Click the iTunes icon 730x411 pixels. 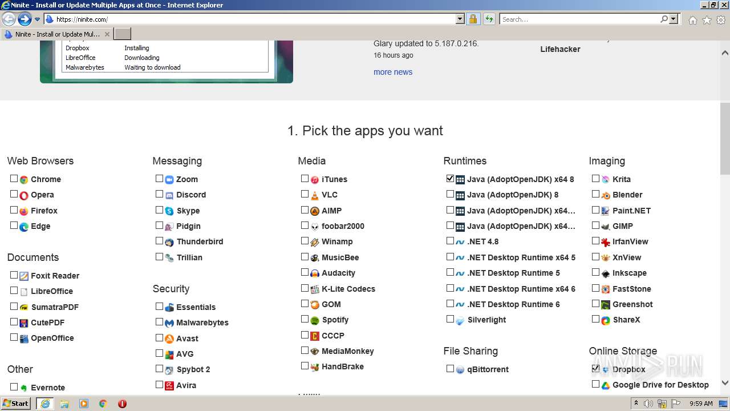[315, 179]
